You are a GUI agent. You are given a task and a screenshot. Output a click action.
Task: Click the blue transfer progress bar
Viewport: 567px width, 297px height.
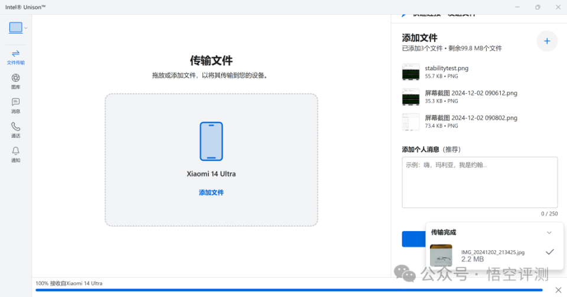tap(289, 290)
